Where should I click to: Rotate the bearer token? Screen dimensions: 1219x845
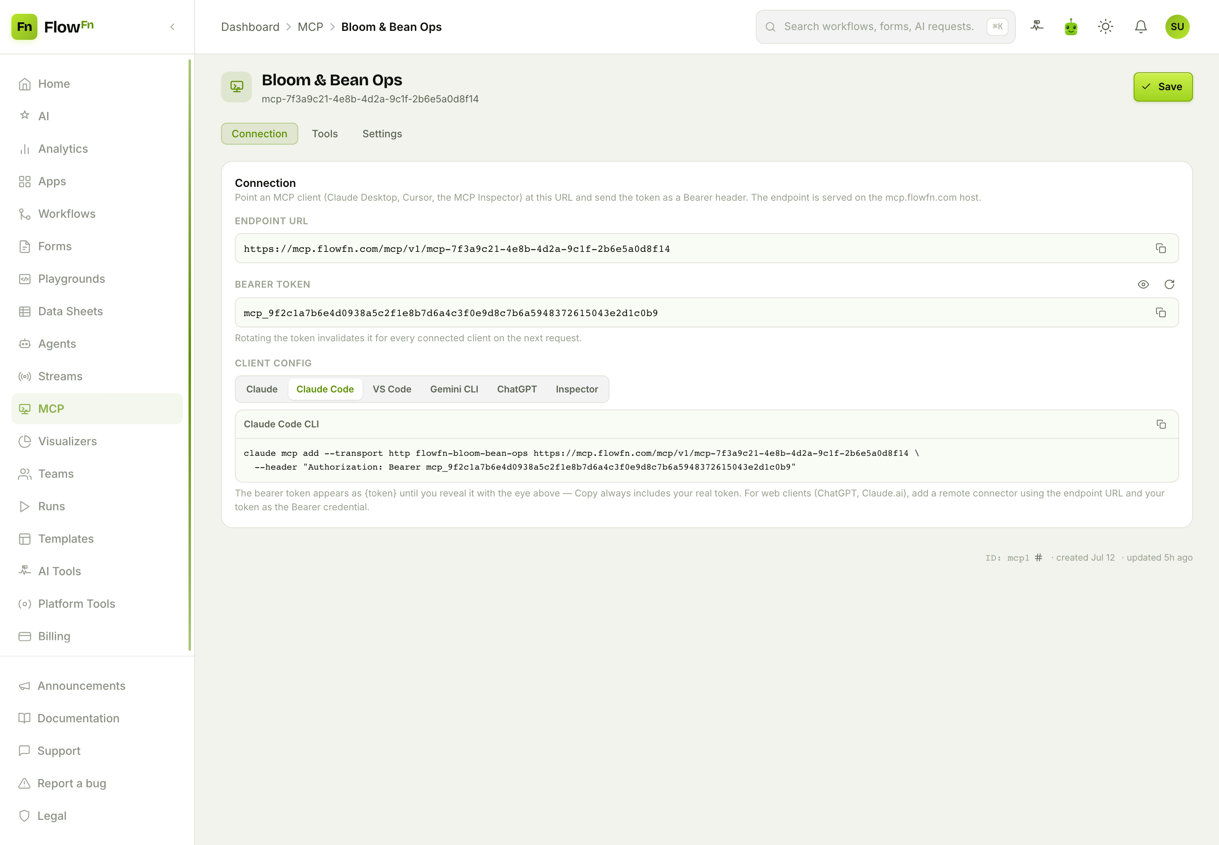click(1169, 284)
